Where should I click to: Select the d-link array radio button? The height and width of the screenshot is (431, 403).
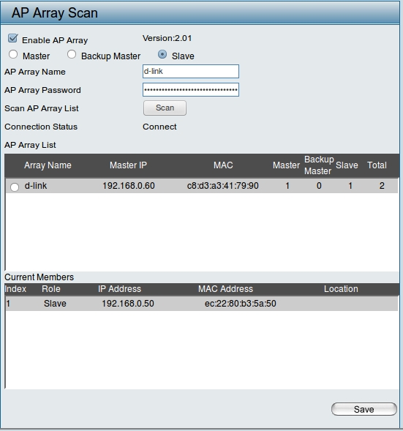15,187
